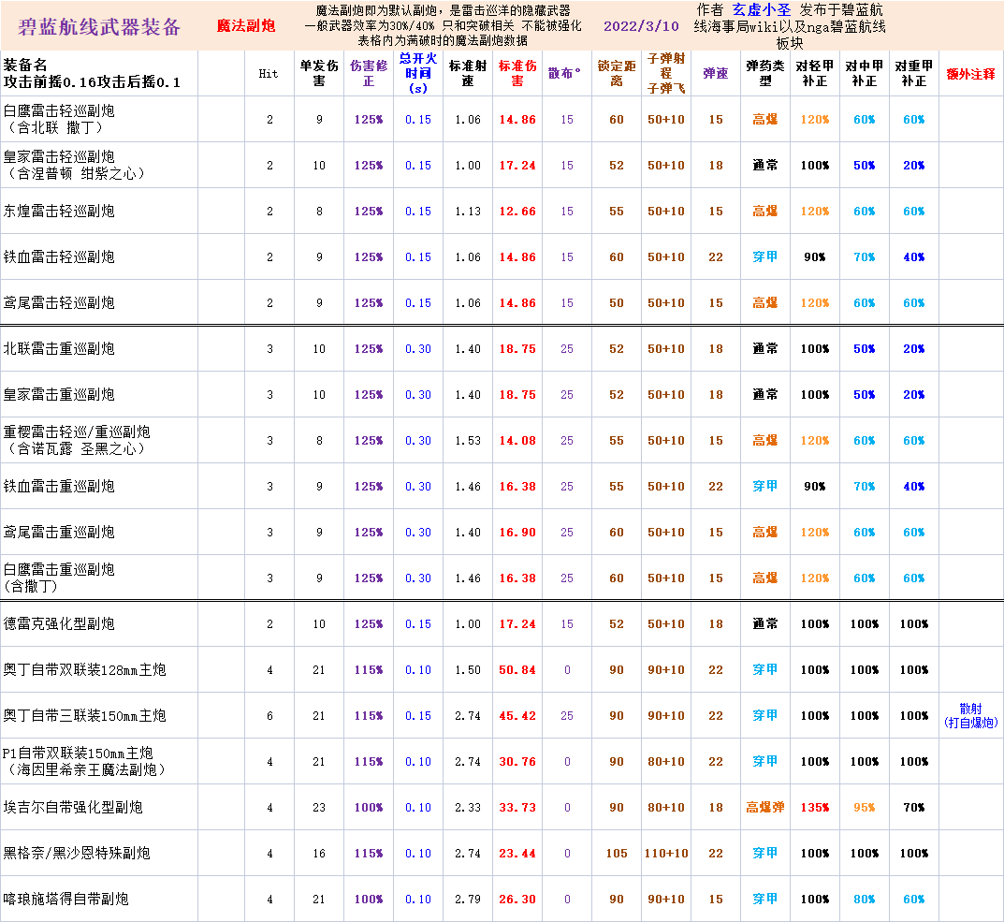
Task: Select the fire rate value 1.50
Action: [468, 670]
